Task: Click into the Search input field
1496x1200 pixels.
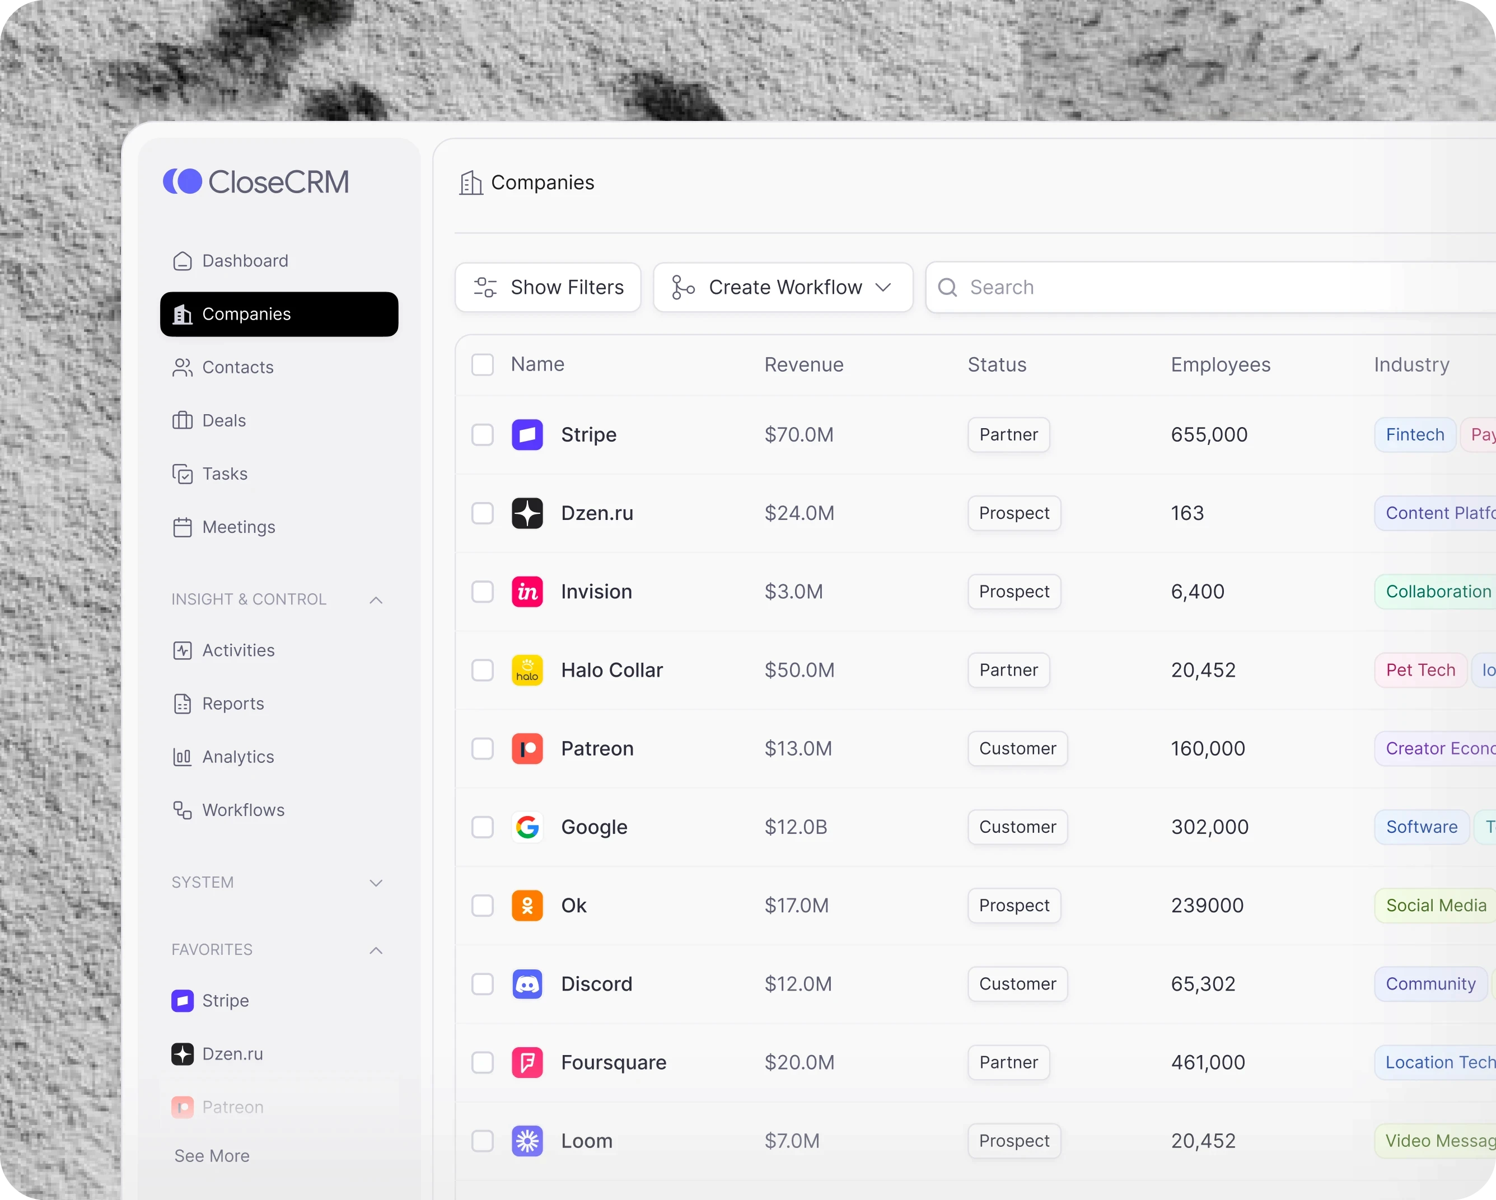Action: [x=1210, y=287]
